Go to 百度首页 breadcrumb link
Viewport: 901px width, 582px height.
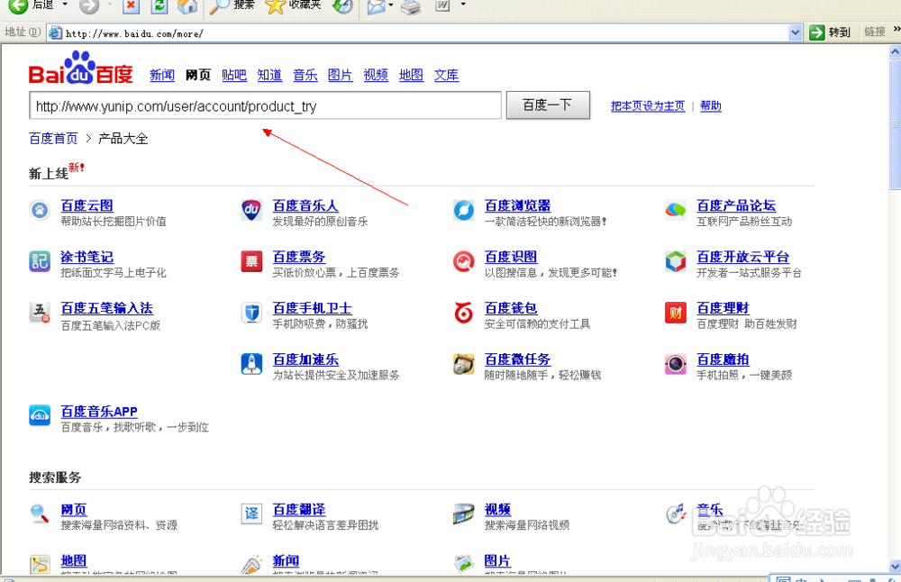pyautogui.click(x=53, y=139)
